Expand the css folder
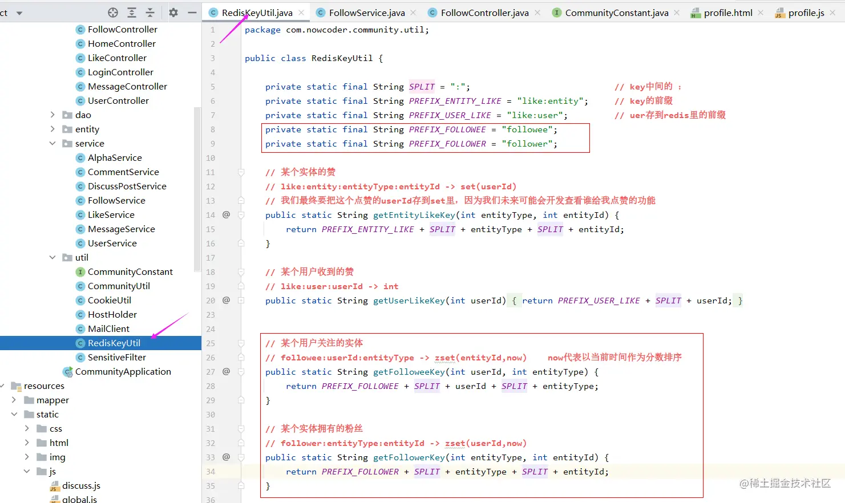 27,428
